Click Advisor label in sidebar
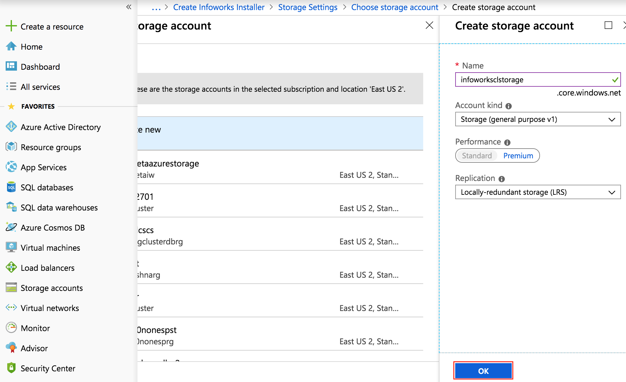The width and height of the screenshot is (626, 382). point(34,348)
